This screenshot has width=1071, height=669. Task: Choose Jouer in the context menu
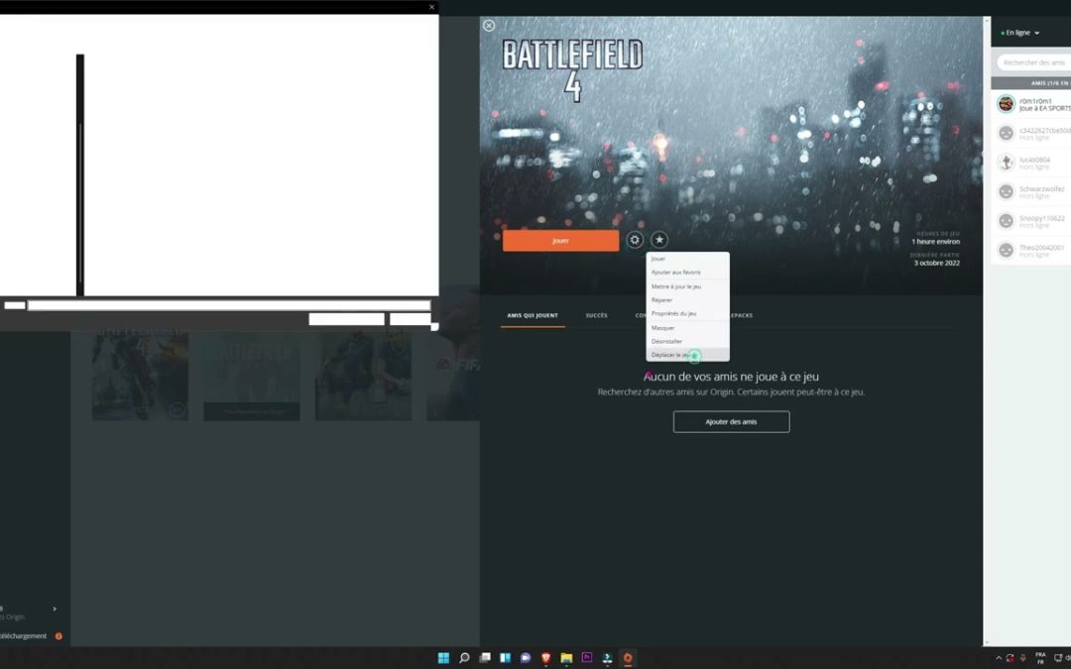[688, 259]
